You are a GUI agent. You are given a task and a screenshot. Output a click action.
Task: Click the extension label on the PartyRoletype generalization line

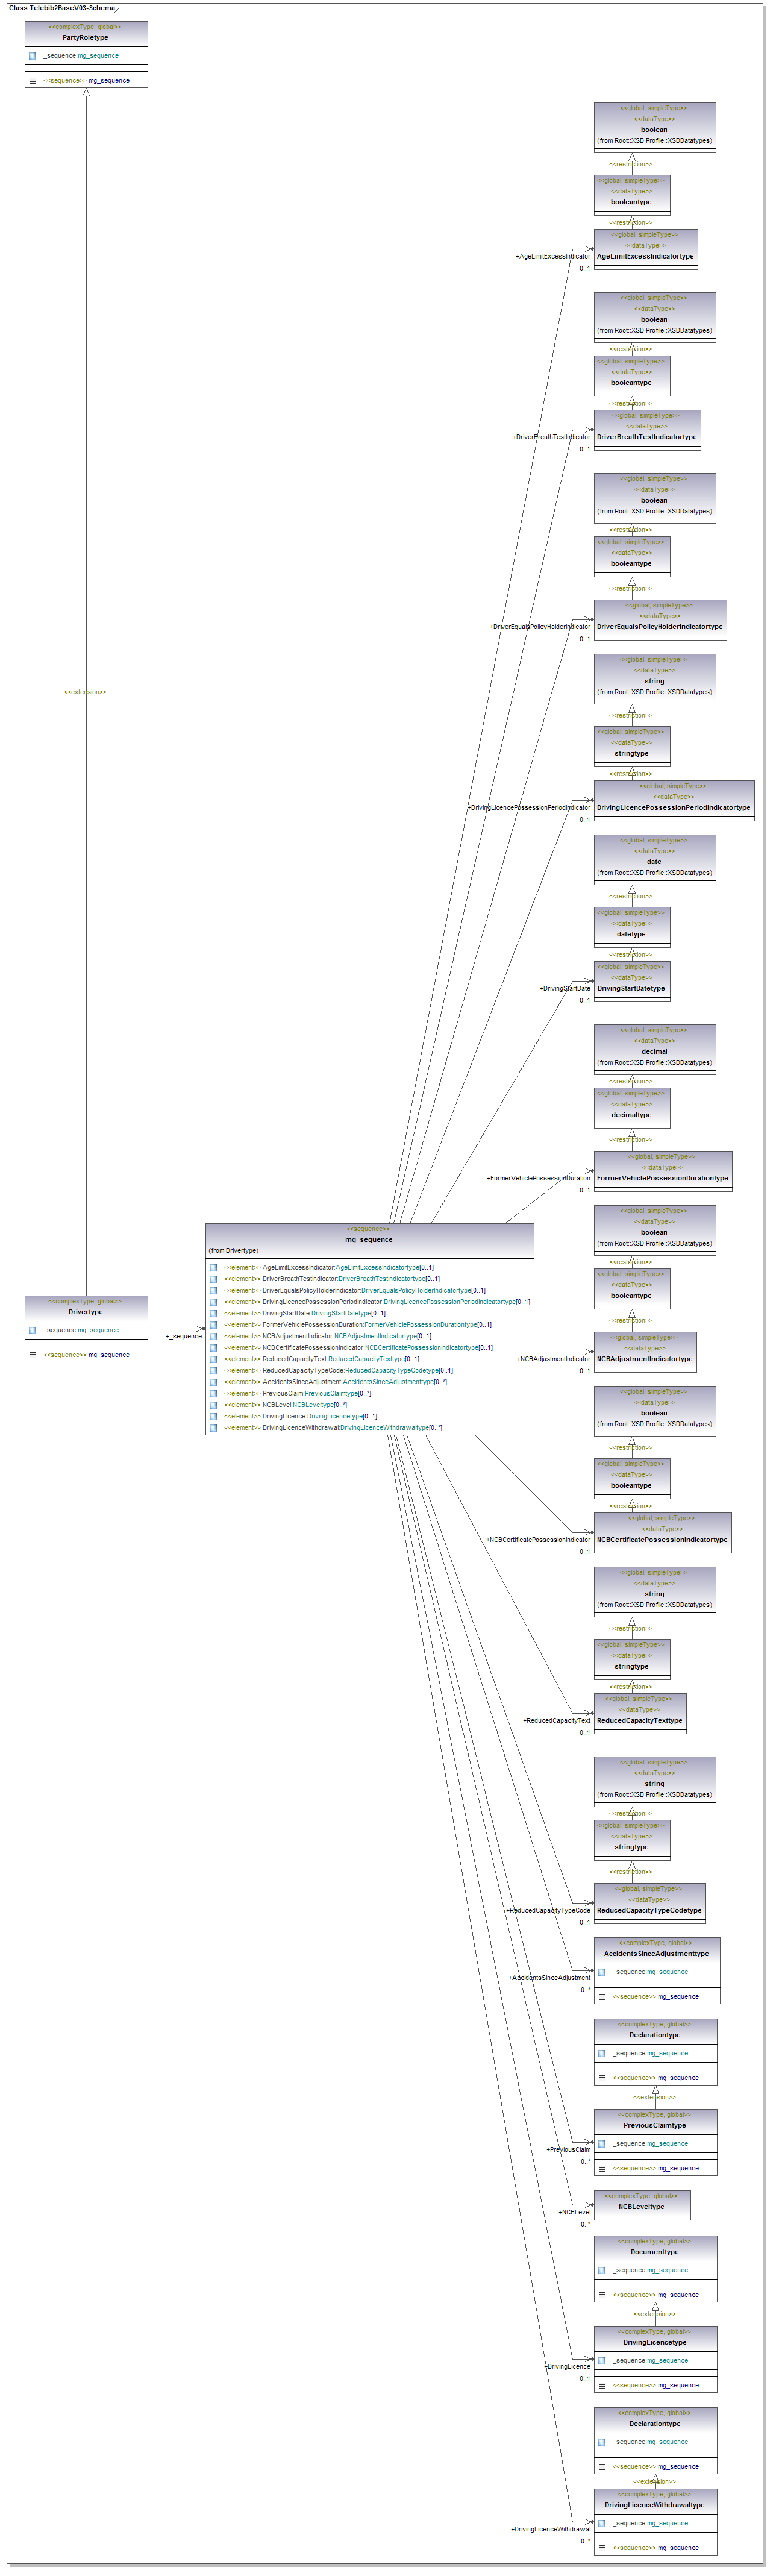coord(85,692)
